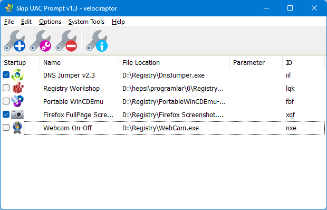Open the Help menu
The image size is (327, 210).
pos(118,22)
